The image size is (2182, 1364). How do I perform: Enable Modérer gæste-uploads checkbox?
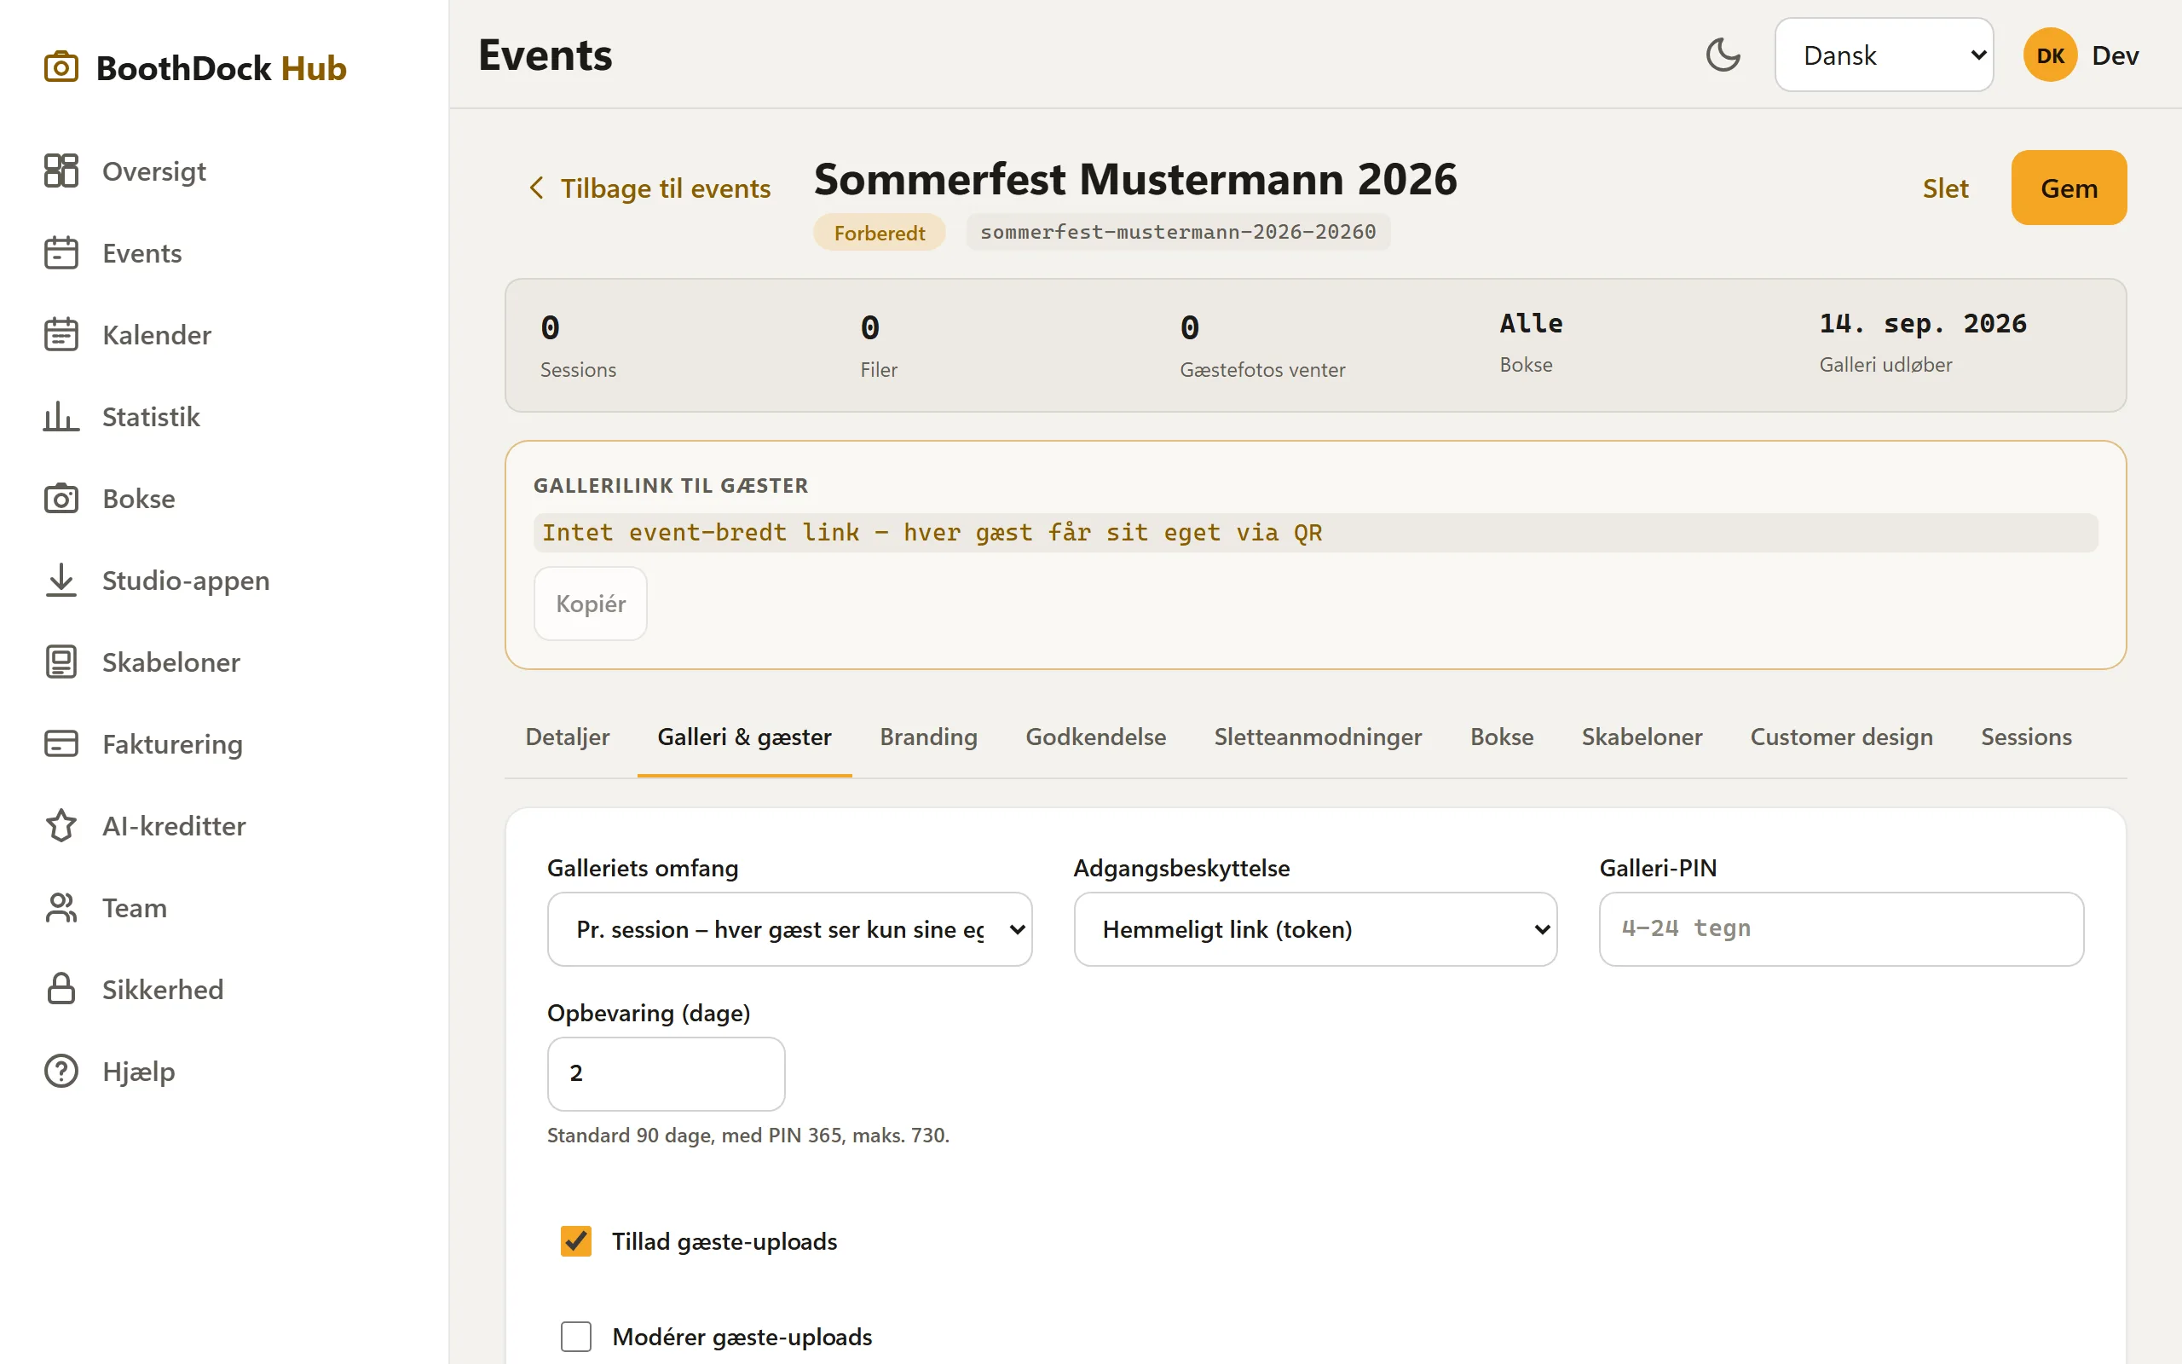coord(576,1336)
